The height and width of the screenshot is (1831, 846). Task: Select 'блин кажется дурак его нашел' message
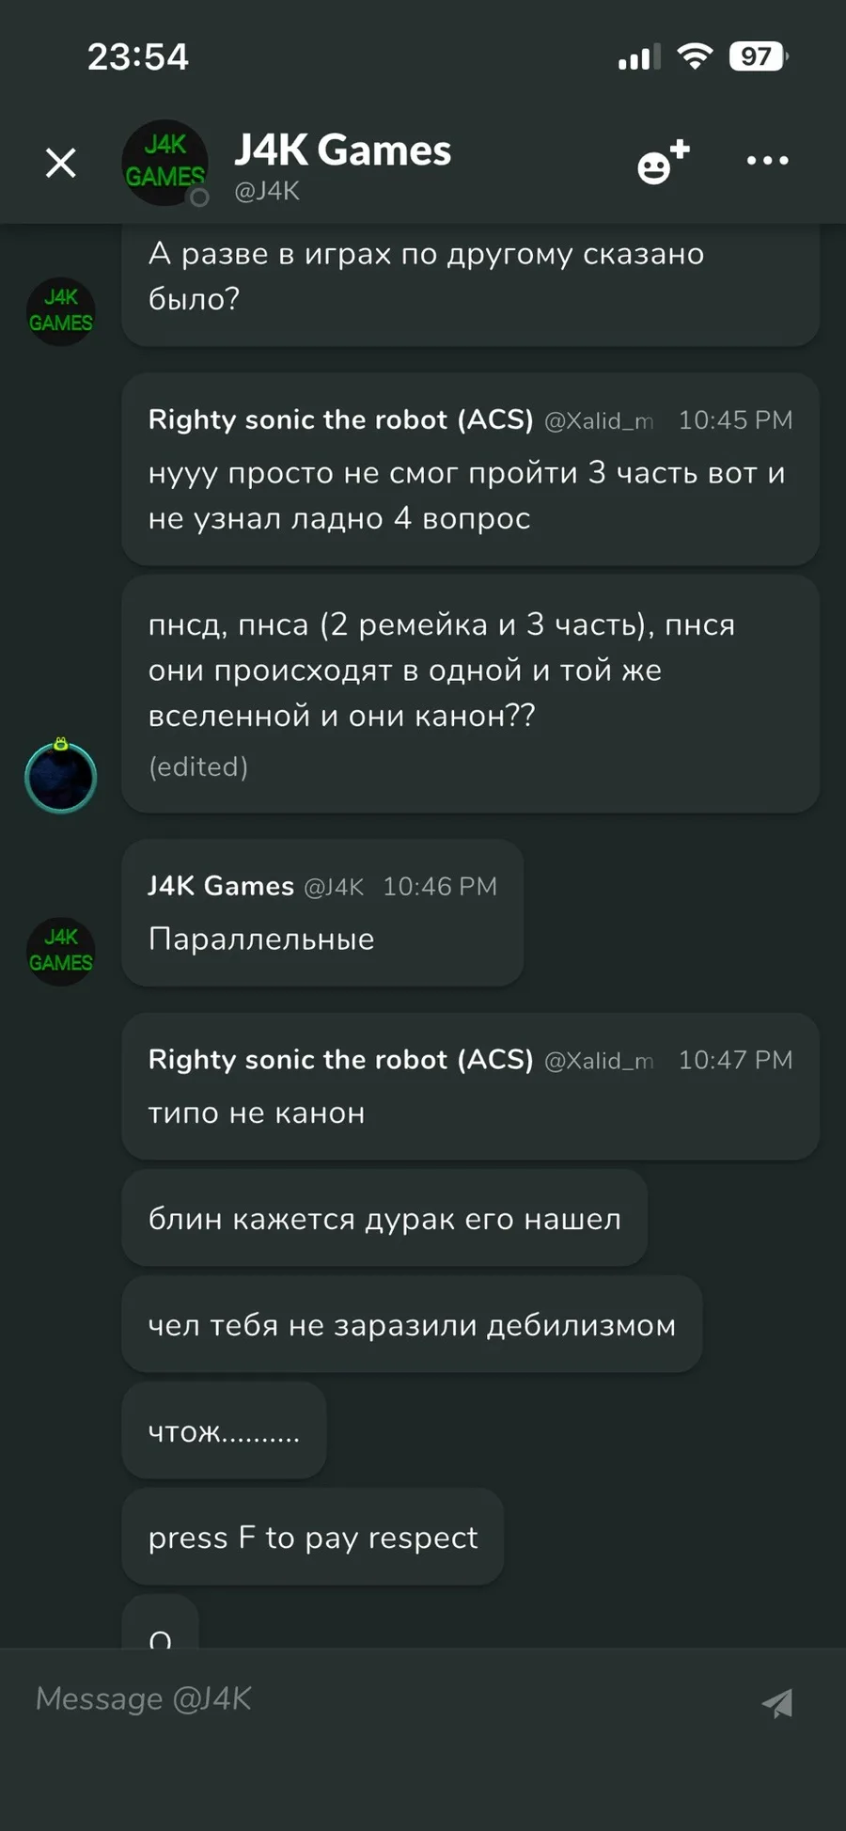pos(384,1218)
